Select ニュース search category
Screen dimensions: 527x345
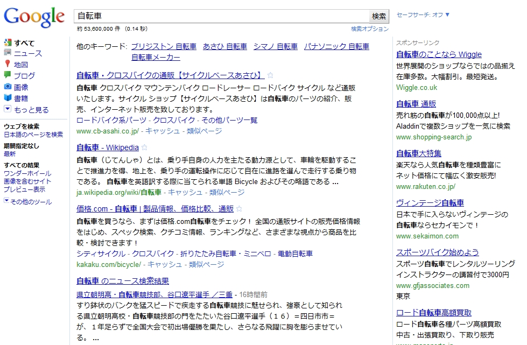pyautogui.click(x=28, y=53)
